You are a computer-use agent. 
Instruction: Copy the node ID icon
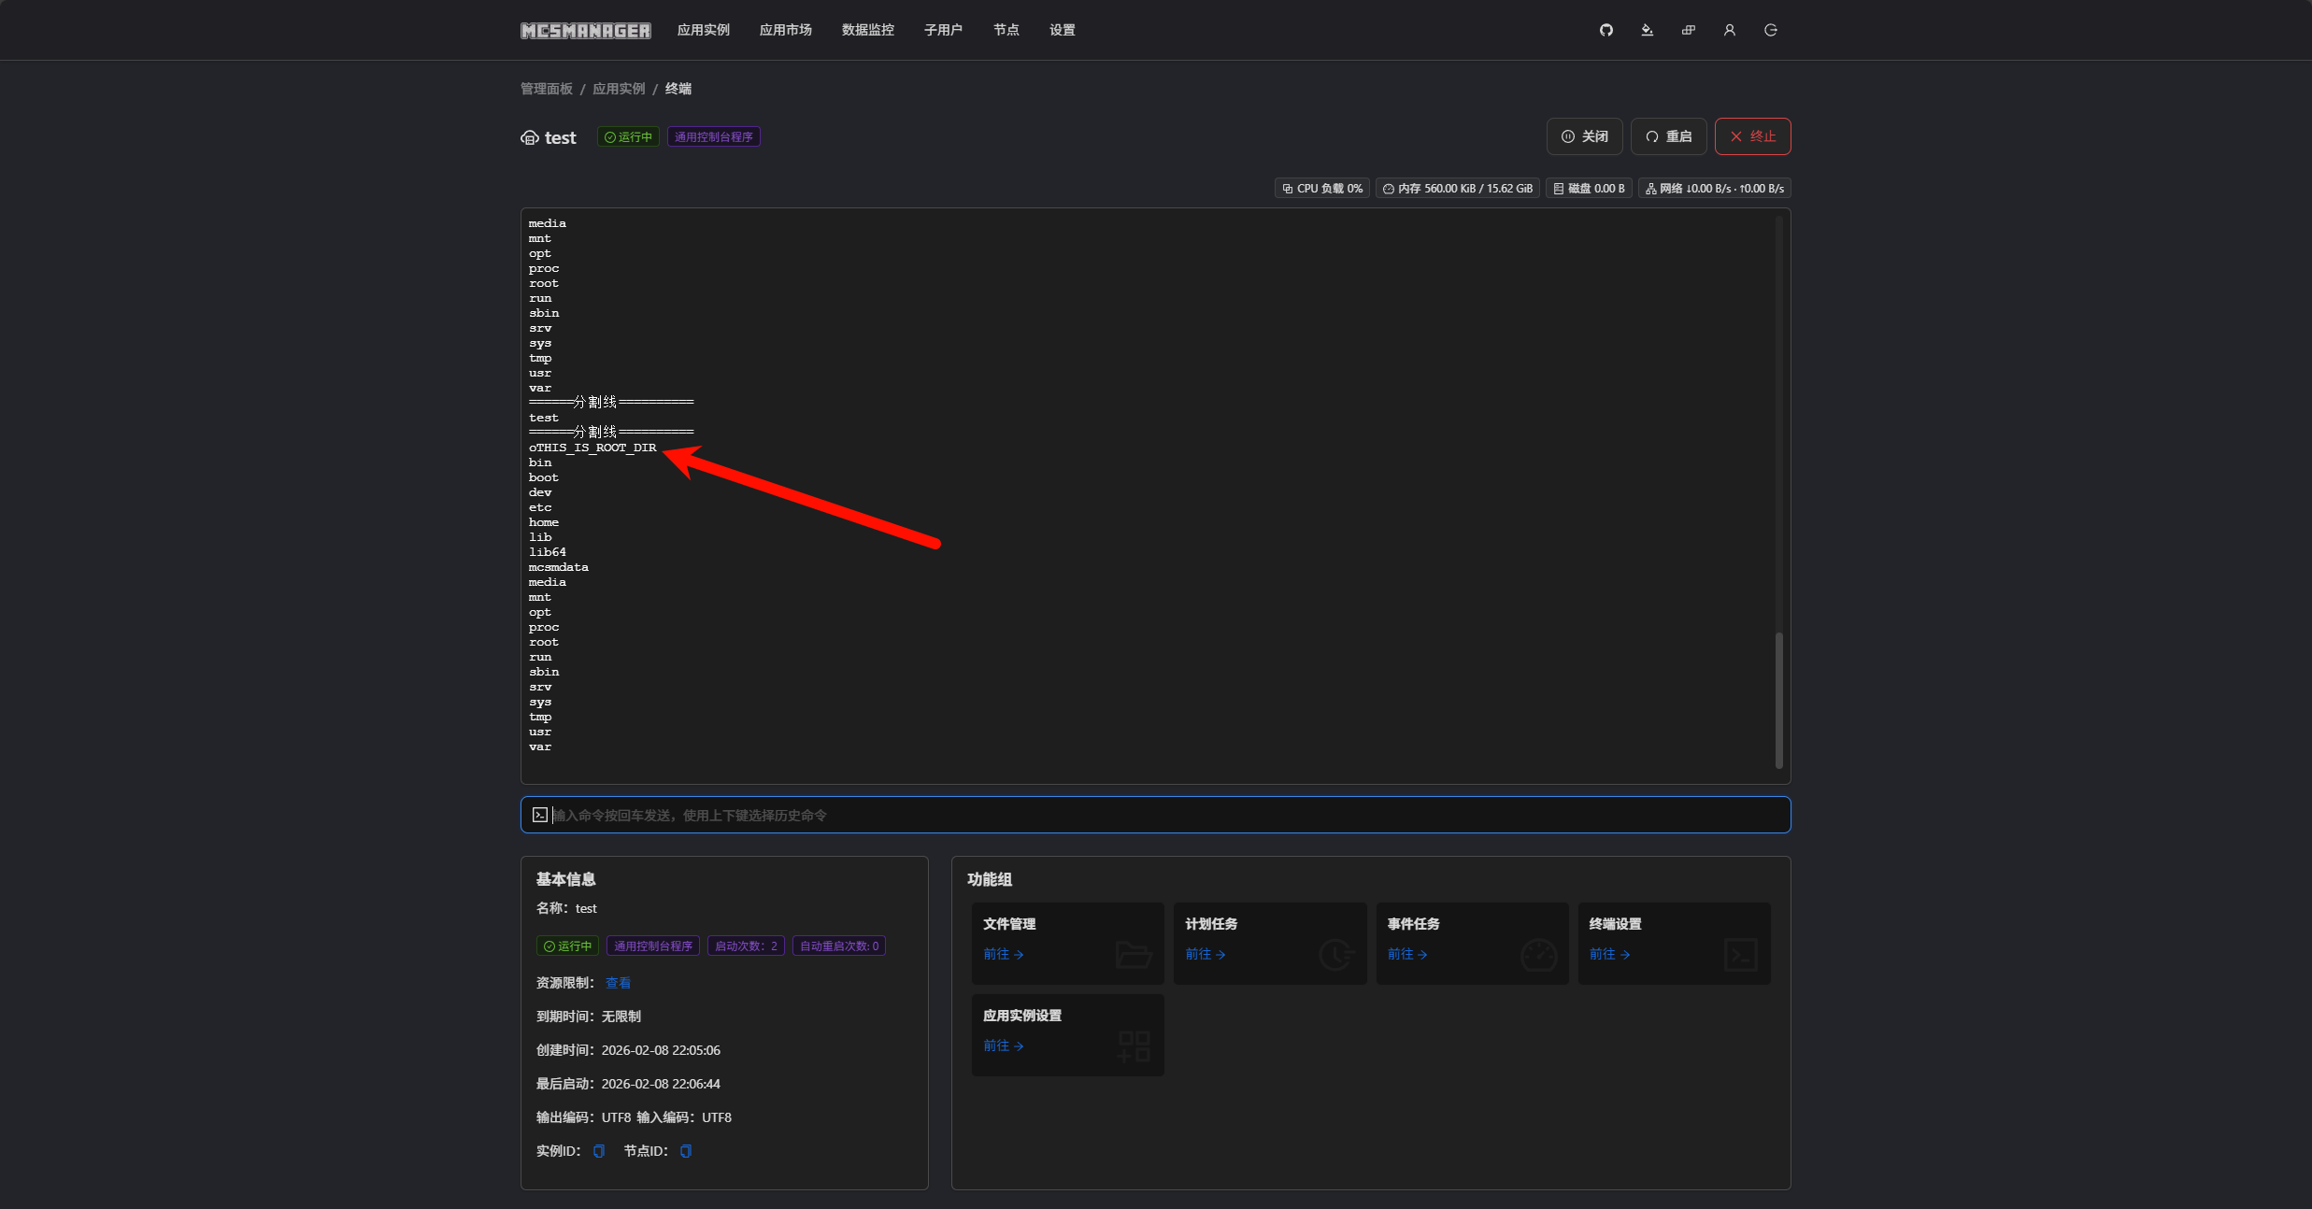coord(686,1151)
